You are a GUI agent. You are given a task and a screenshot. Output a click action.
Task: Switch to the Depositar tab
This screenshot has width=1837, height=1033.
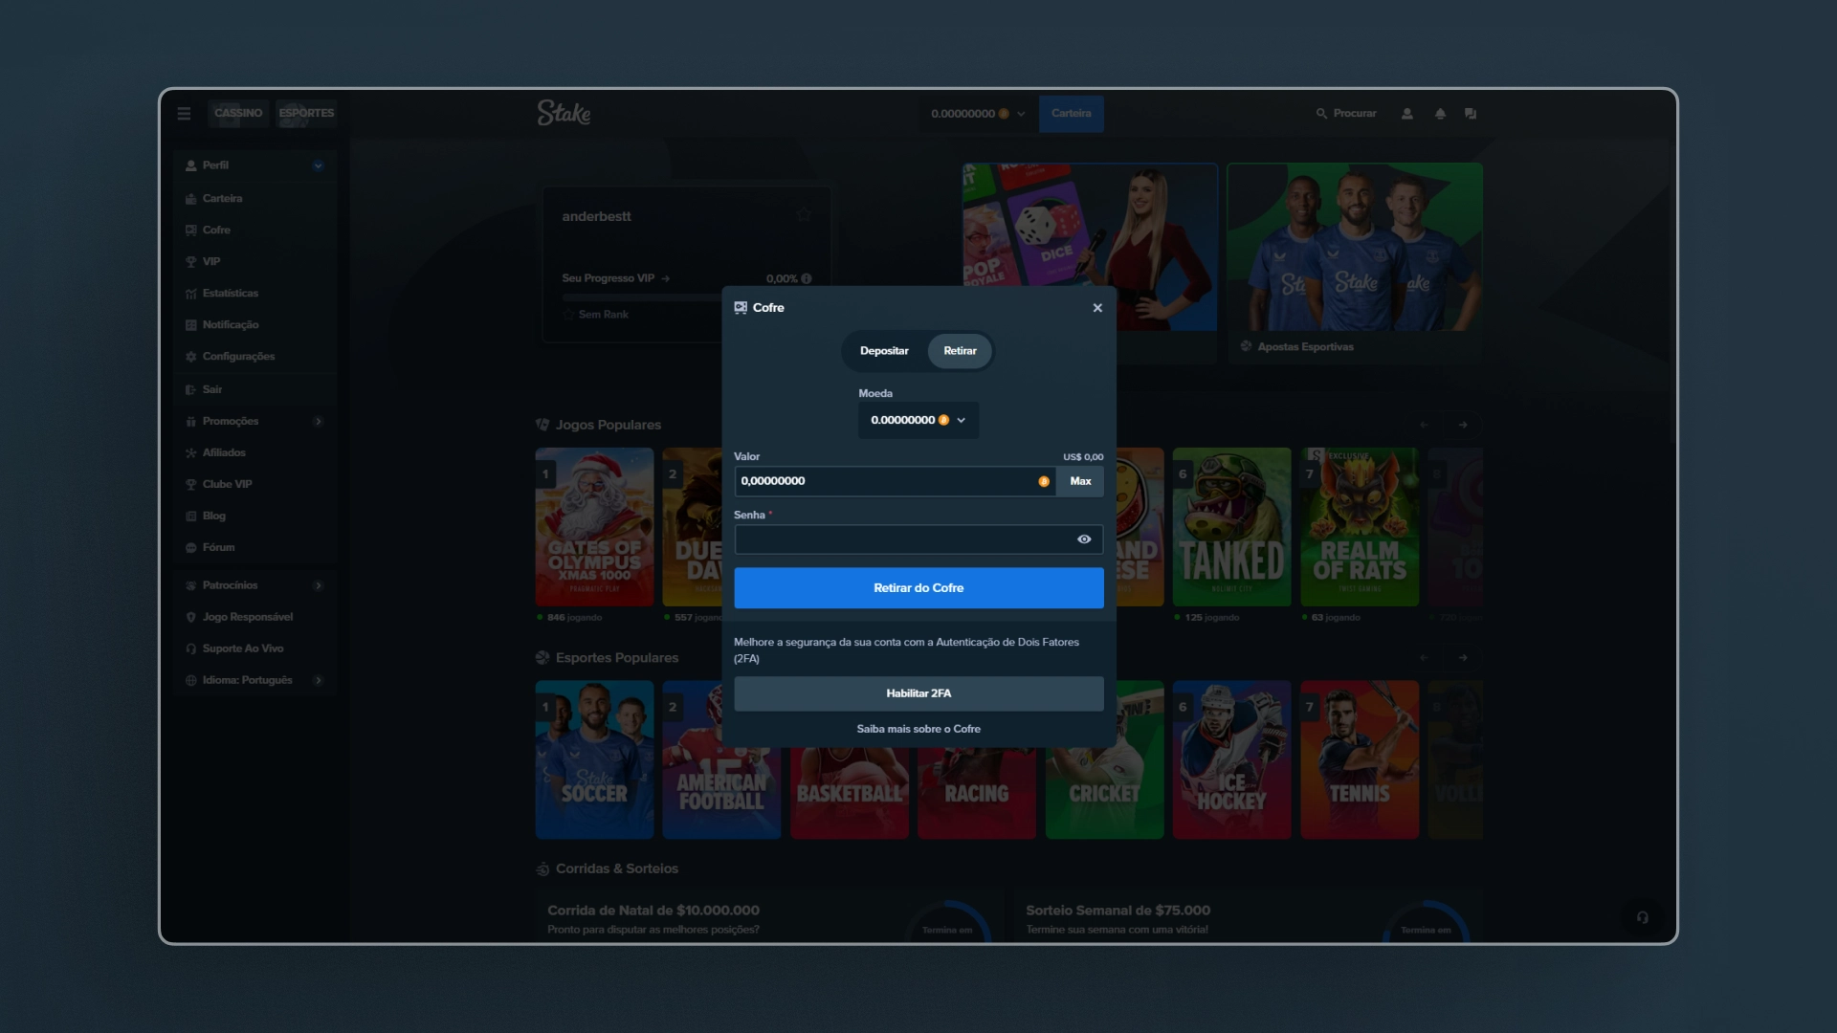[x=884, y=351]
